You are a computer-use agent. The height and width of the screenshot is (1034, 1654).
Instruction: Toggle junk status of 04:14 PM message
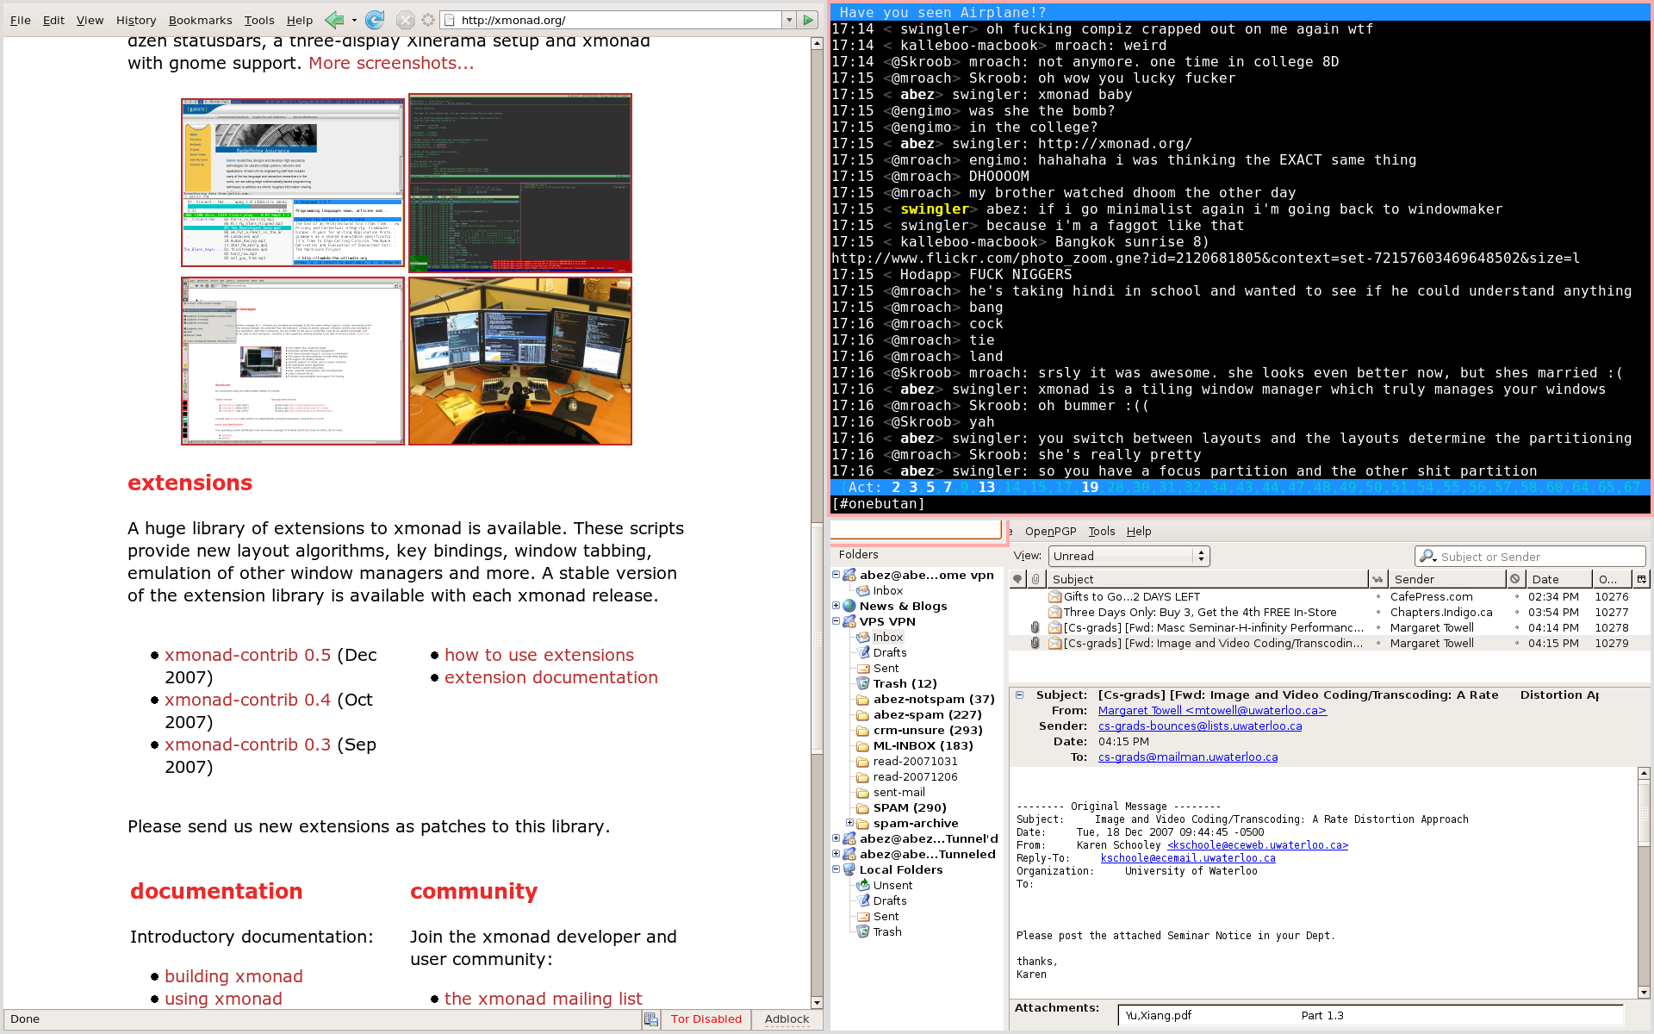1516,627
